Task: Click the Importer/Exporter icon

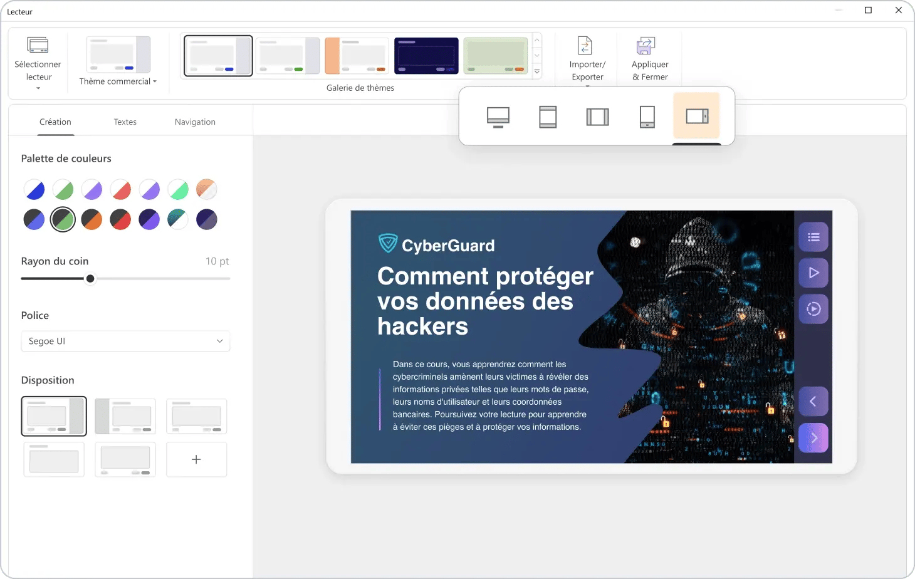Action: [585, 45]
